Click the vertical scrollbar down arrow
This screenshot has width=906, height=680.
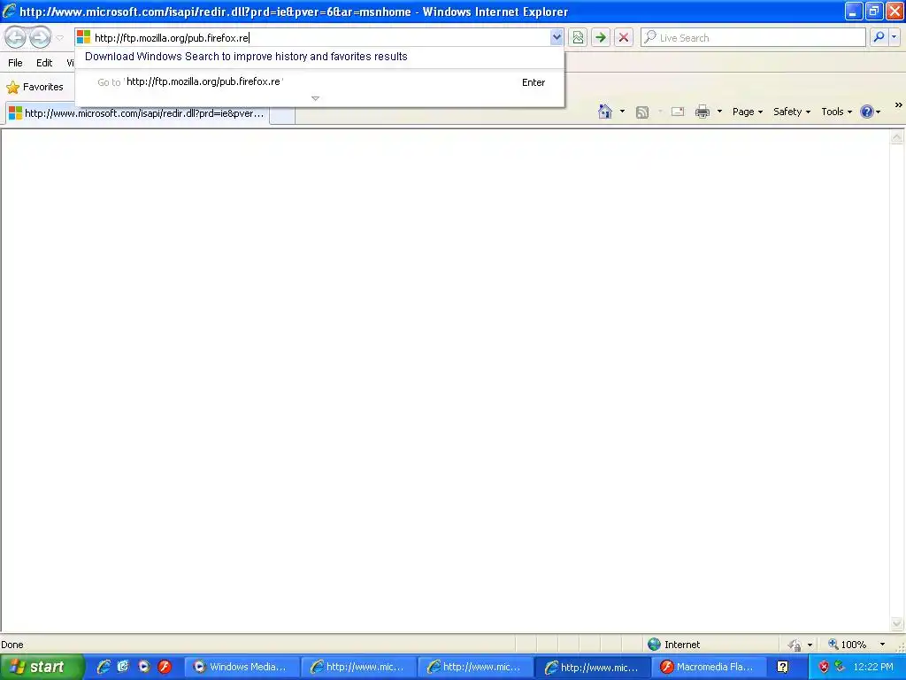(x=897, y=624)
